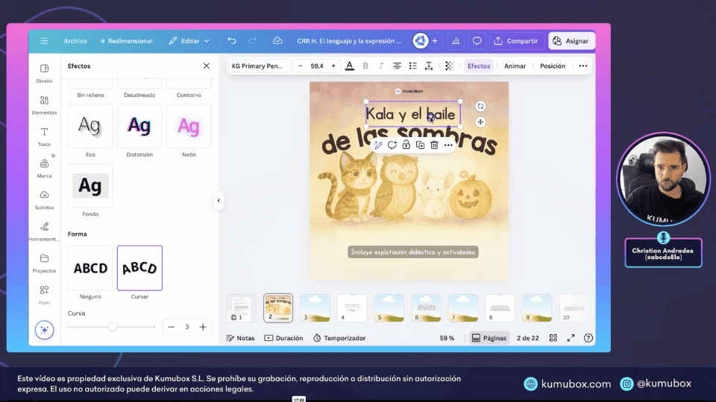Toggle the Páginas thumbnail view
716x402 pixels.
(489, 338)
